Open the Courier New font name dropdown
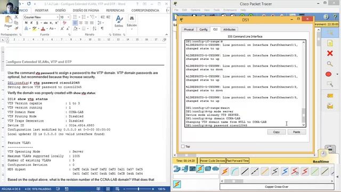This screenshot has width=341, height=192. pyautogui.click(x=58, y=17)
